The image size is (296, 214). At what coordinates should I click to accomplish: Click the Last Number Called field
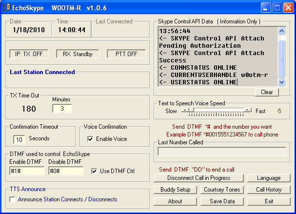click(x=222, y=152)
